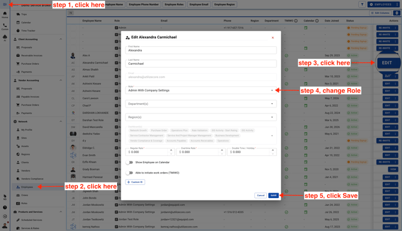Open Clients in the sidebar

25,163
